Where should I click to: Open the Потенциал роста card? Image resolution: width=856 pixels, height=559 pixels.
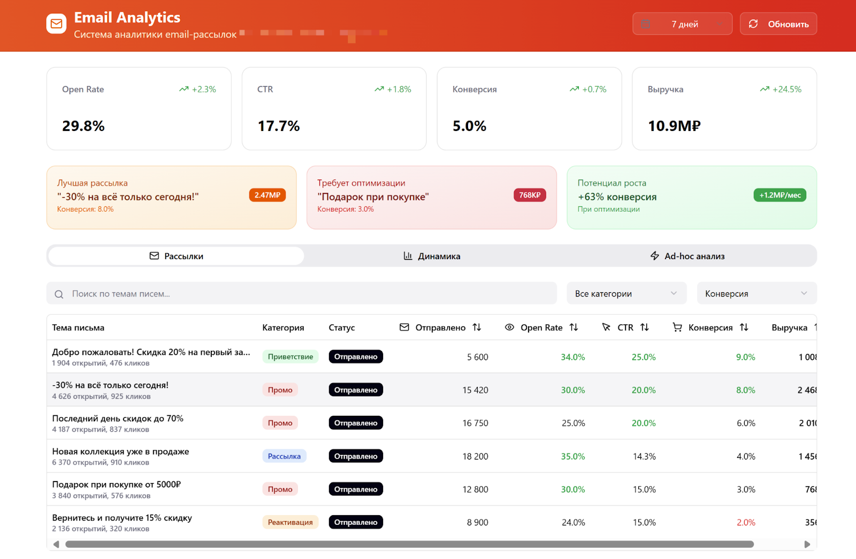[x=692, y=197]
